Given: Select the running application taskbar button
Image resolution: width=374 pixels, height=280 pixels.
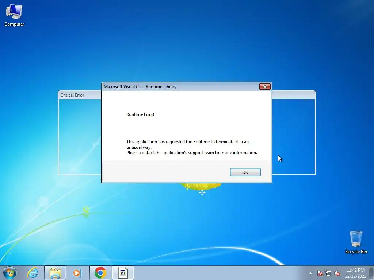Looking at the screenshot, I should coord(123,273).
